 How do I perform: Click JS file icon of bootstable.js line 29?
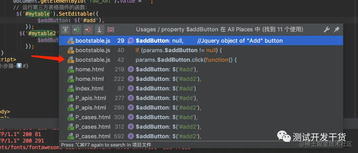tap(71, 41)
